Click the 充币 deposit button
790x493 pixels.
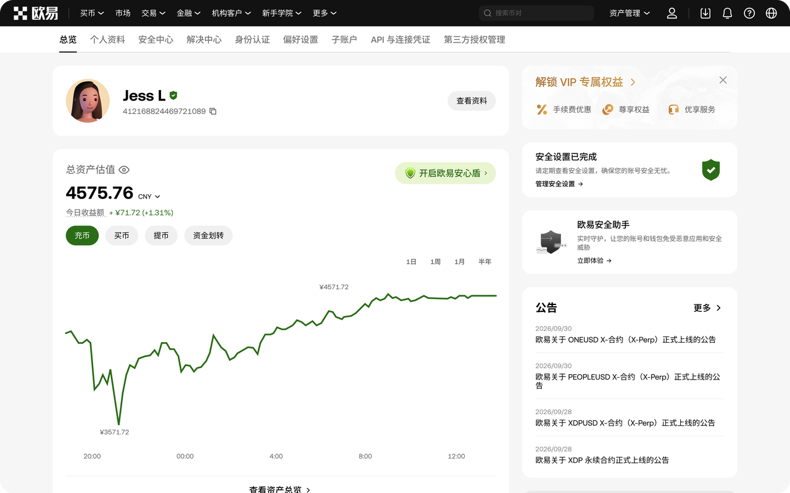point(82,235)
